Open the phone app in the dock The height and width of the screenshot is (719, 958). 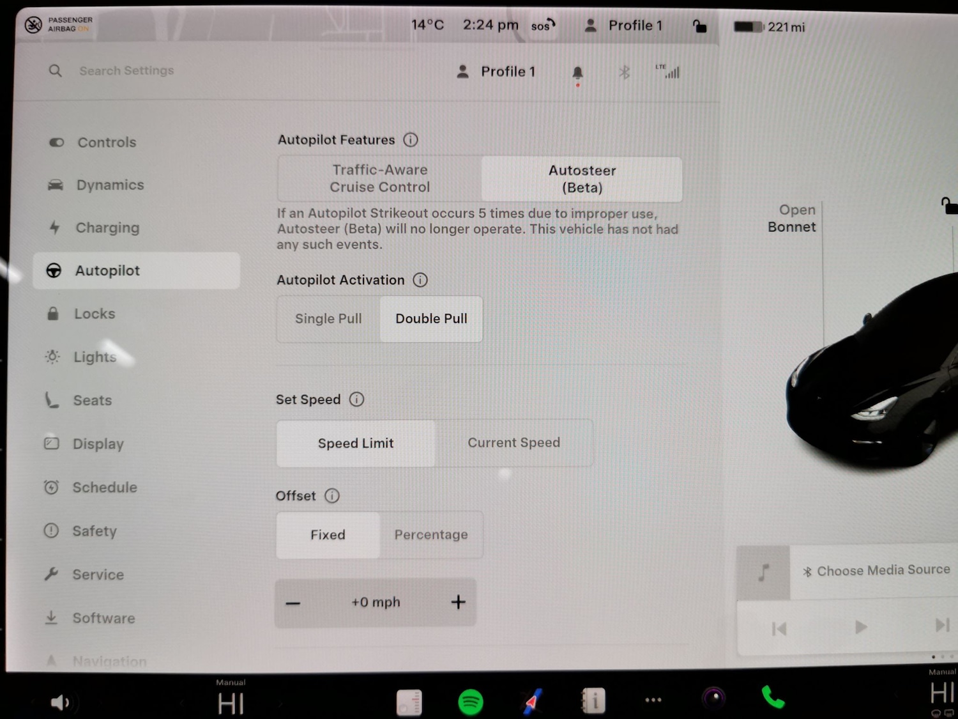[772, 699]
